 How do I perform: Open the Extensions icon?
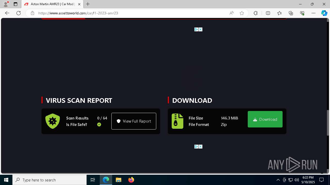tap(255, 13)
